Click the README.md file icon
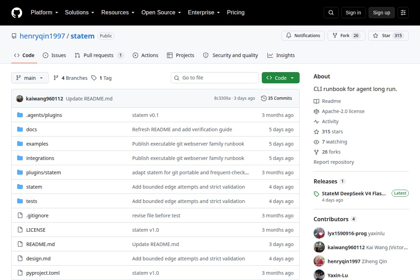 (20, 244)
